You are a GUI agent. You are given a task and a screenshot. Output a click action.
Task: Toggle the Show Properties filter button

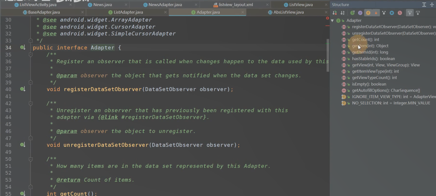point(360,13)
